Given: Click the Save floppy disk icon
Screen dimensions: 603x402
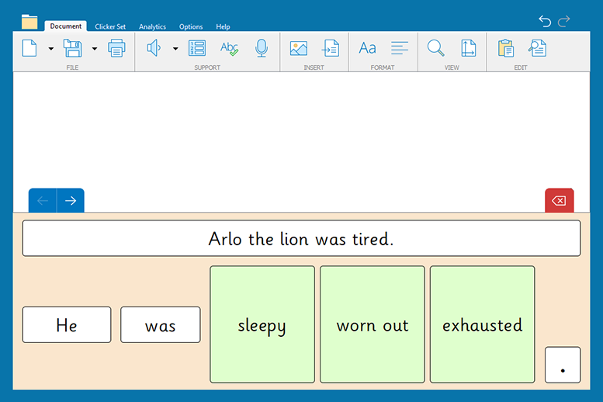Looking at the screenshot, I should (x=72, y=48).
